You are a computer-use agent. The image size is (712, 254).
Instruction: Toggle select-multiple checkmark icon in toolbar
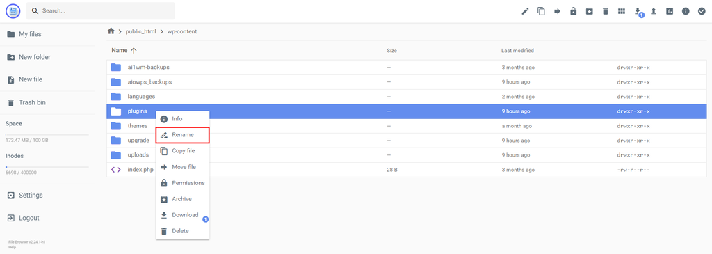point(702,11)
